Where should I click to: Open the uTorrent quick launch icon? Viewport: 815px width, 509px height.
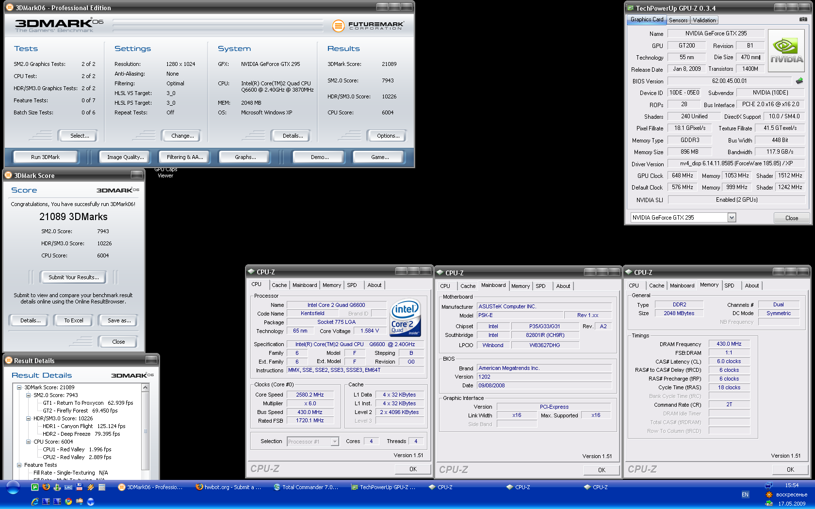(35, 487)
